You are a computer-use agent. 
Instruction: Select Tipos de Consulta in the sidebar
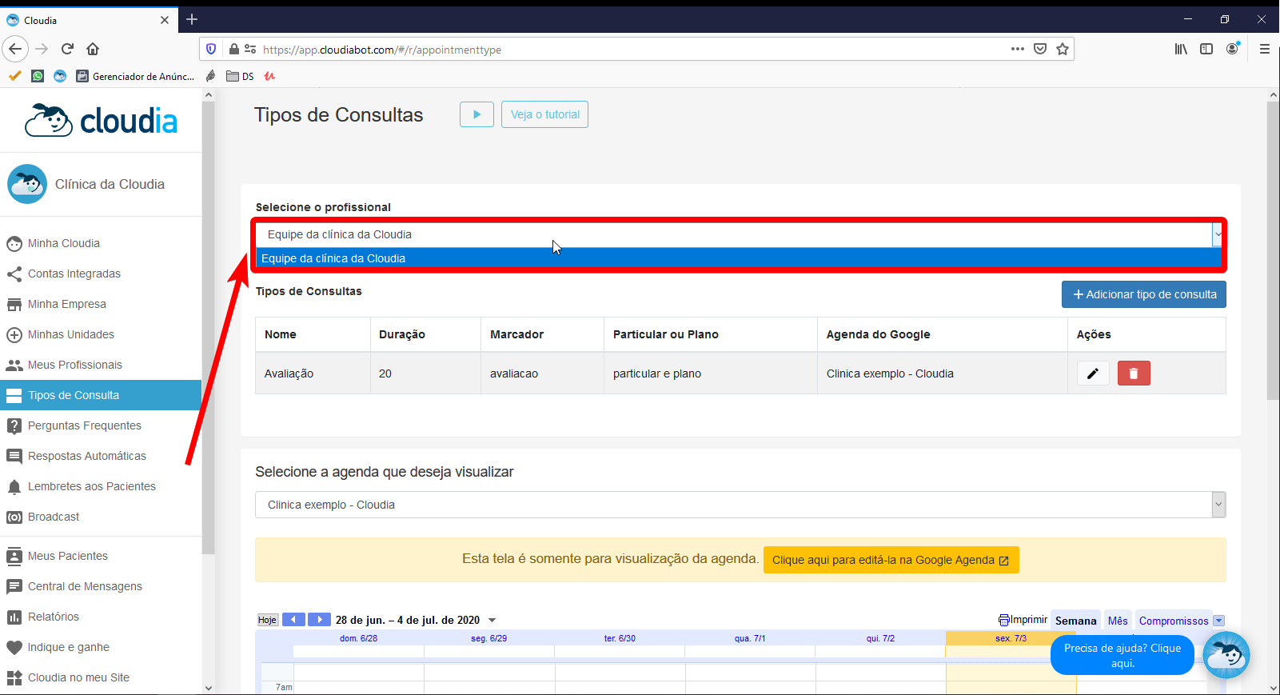pyautogui.click(x=101, y=395)
